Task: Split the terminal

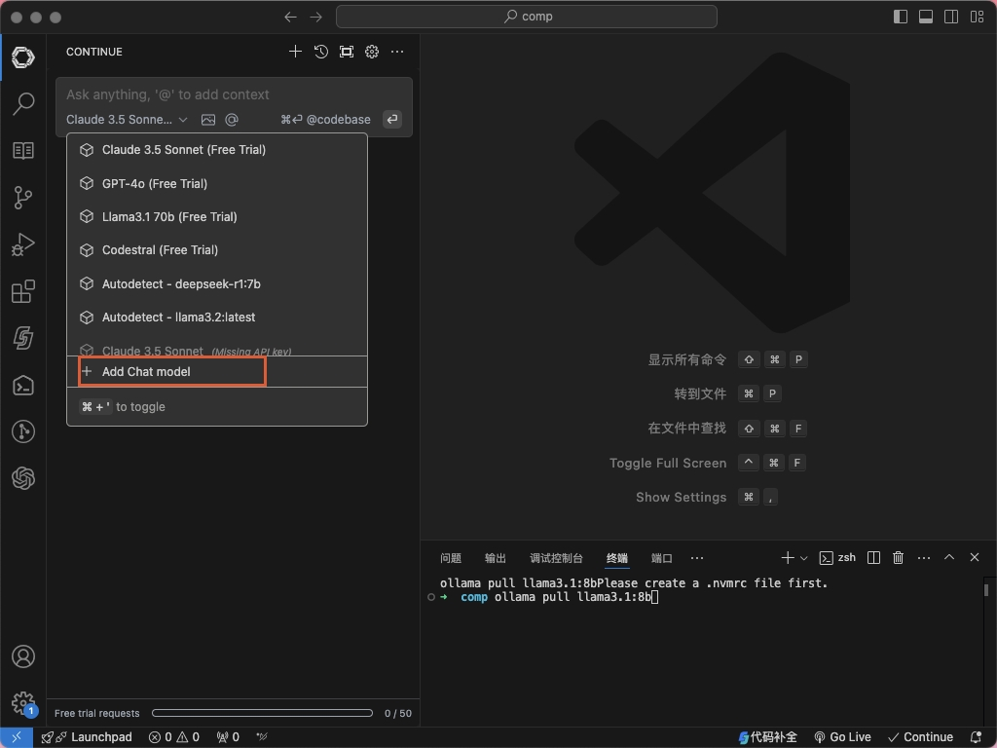Action: point(873,558)
